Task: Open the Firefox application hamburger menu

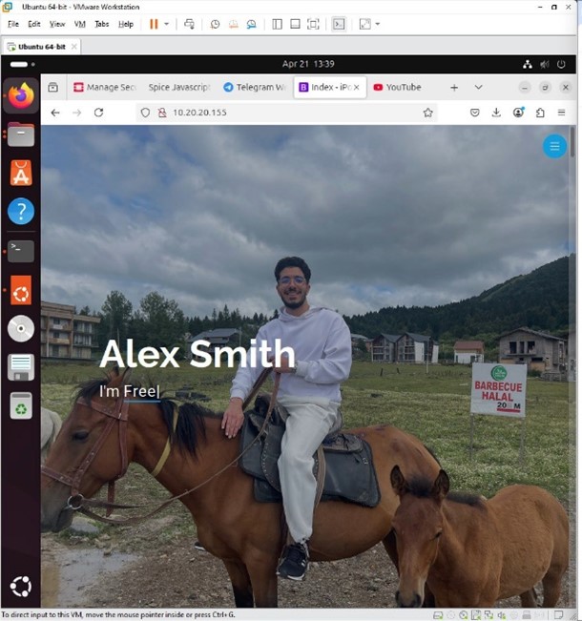Action: point(562,113)
